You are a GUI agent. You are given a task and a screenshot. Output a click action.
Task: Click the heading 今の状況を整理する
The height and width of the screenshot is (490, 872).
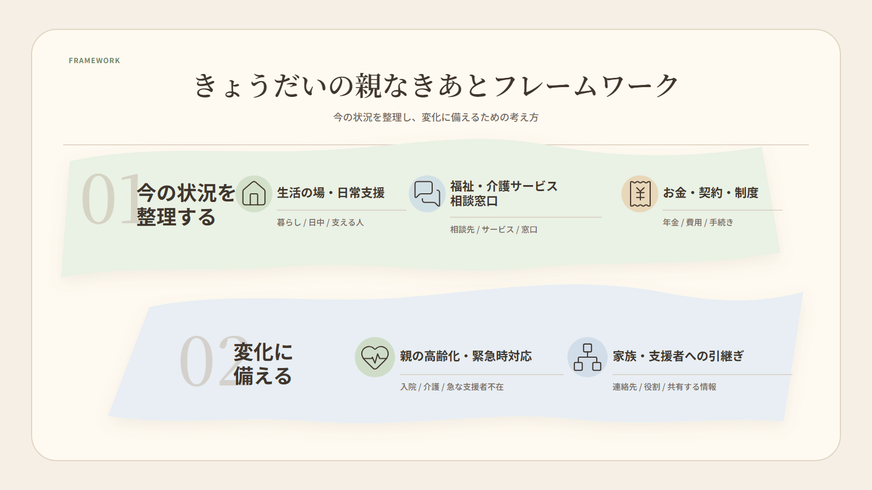click(x=186, y=205)
